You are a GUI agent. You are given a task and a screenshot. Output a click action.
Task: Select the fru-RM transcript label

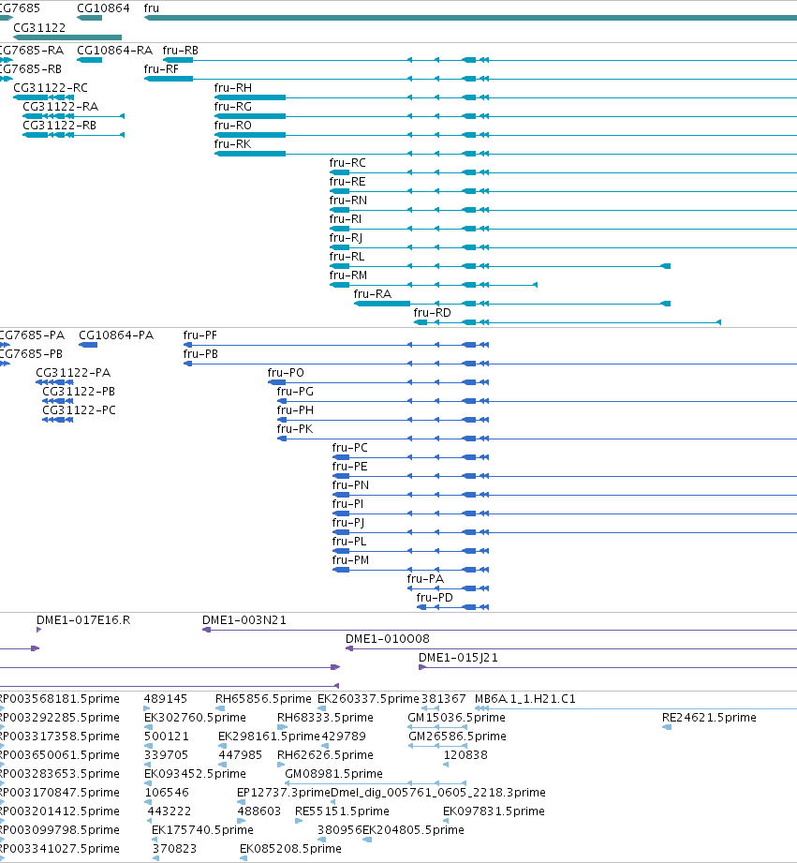(x=348, y=275)
